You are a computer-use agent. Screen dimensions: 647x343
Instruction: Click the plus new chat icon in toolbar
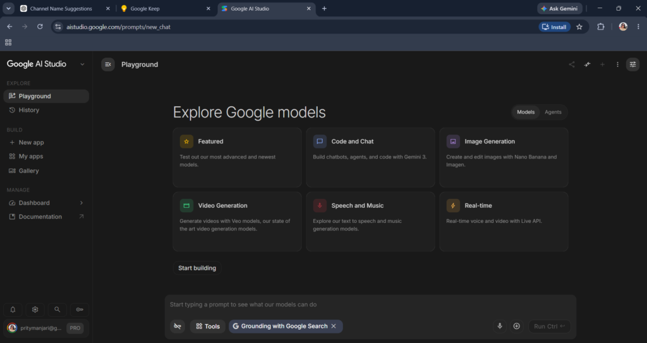pos(602,64)
